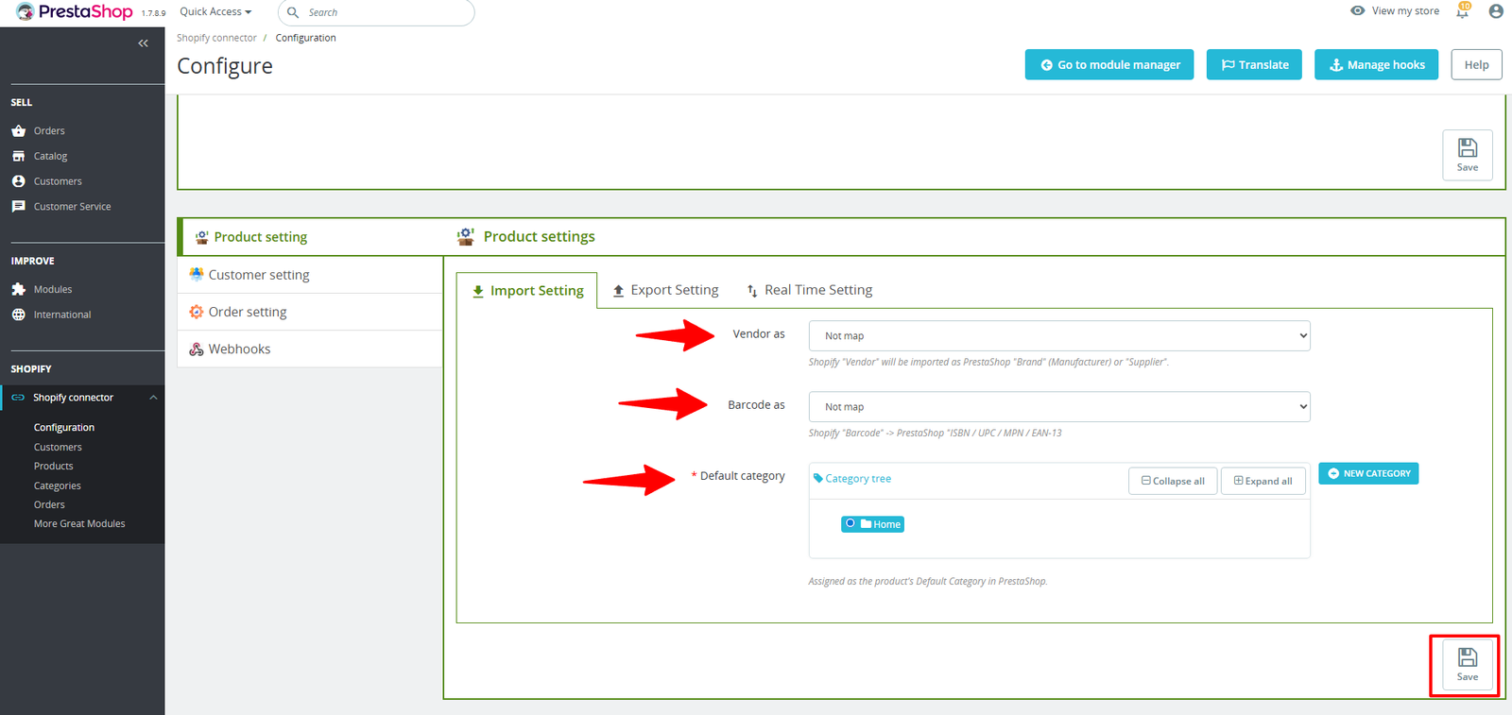Click Collapse all in category tree
The height and width of the screenshot is (715, 1512).
[x=1173, y=481]
